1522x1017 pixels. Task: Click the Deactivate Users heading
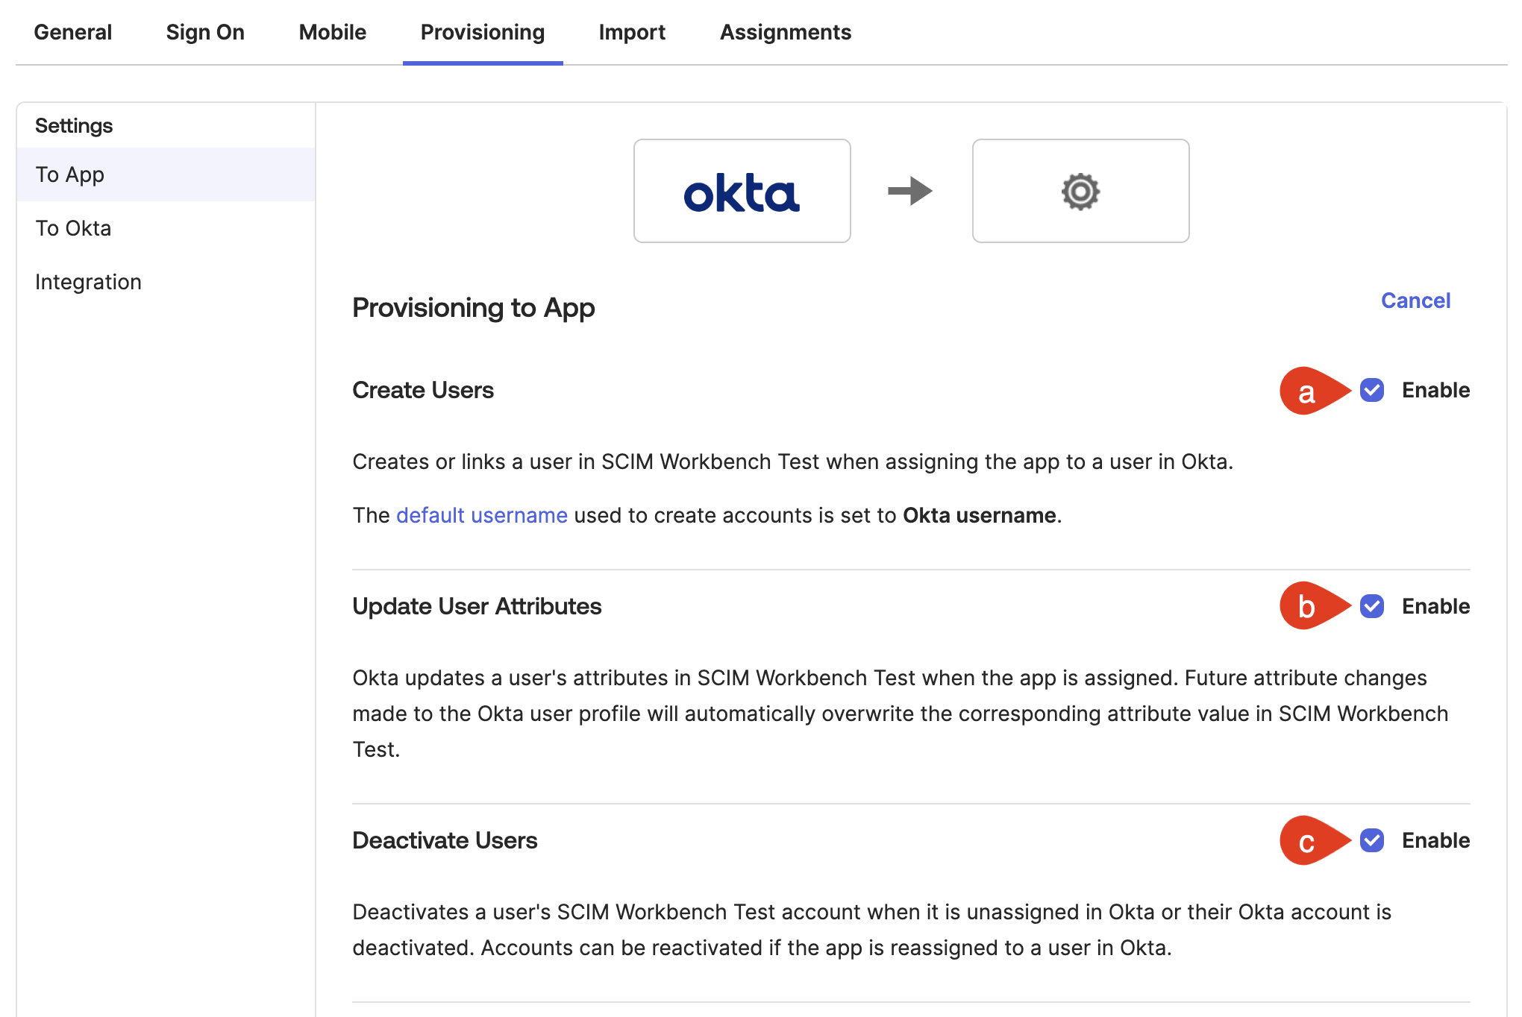pyautogui.click(x=445, y=840)
